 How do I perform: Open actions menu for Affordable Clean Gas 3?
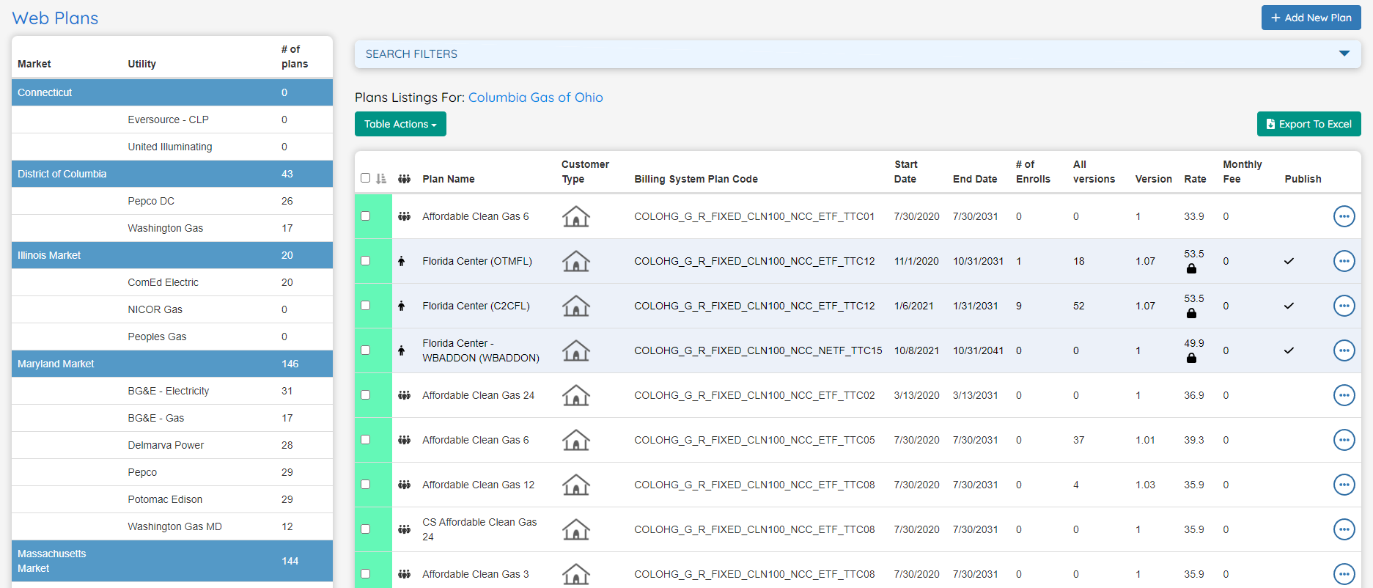(x=1344, y=574)
